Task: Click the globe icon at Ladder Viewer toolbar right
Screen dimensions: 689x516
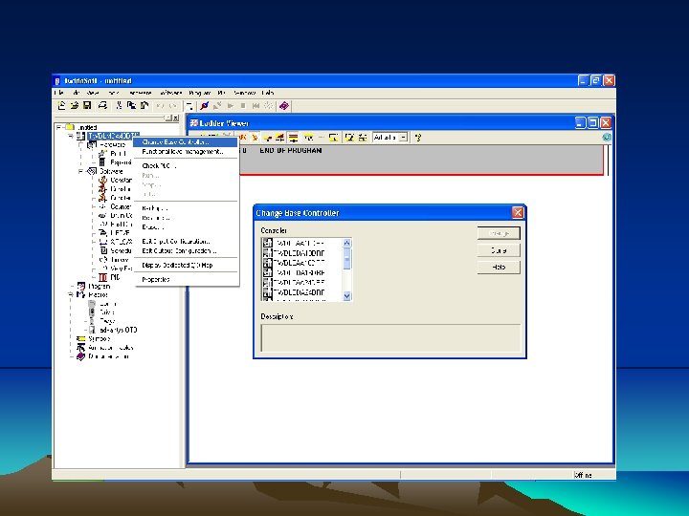Action: (607, 138)
